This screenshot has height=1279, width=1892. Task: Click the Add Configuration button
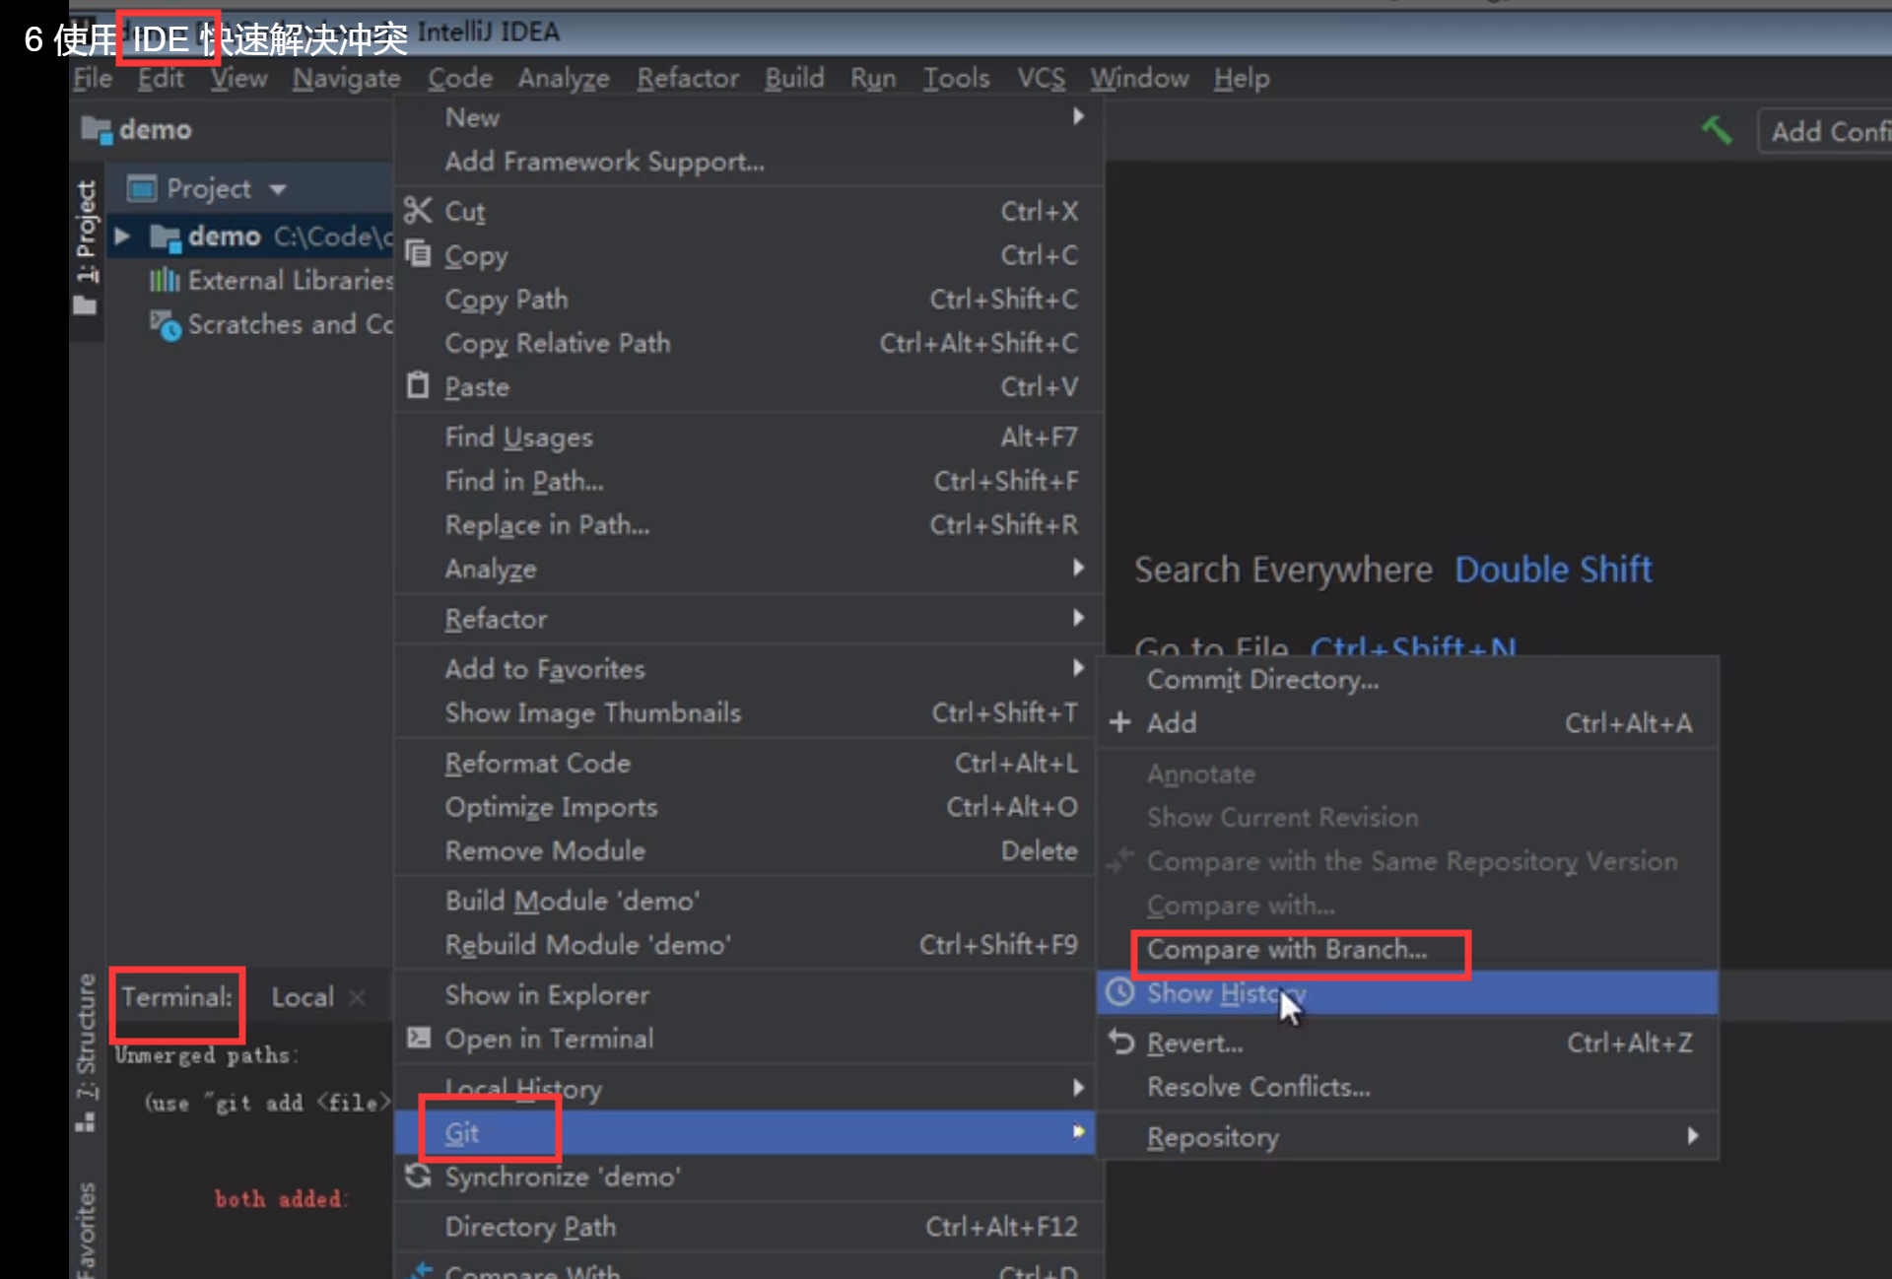click(x=1828, y=131)
